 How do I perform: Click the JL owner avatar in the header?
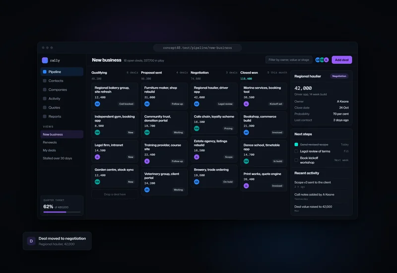click(327, 60)
